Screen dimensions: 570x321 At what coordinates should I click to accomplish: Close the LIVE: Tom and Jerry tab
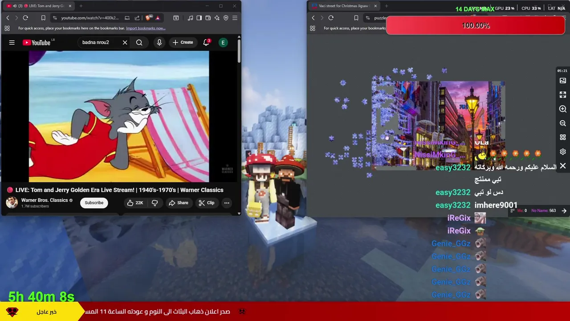coord(70,6)
